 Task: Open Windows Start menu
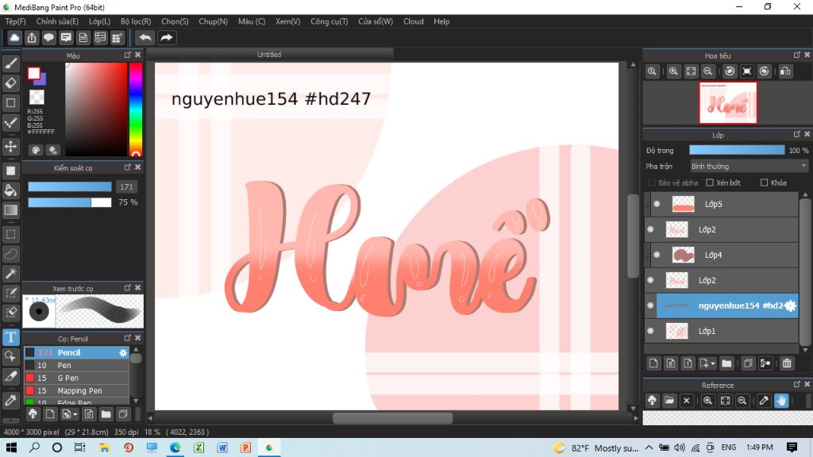click(x=11, y=447)
